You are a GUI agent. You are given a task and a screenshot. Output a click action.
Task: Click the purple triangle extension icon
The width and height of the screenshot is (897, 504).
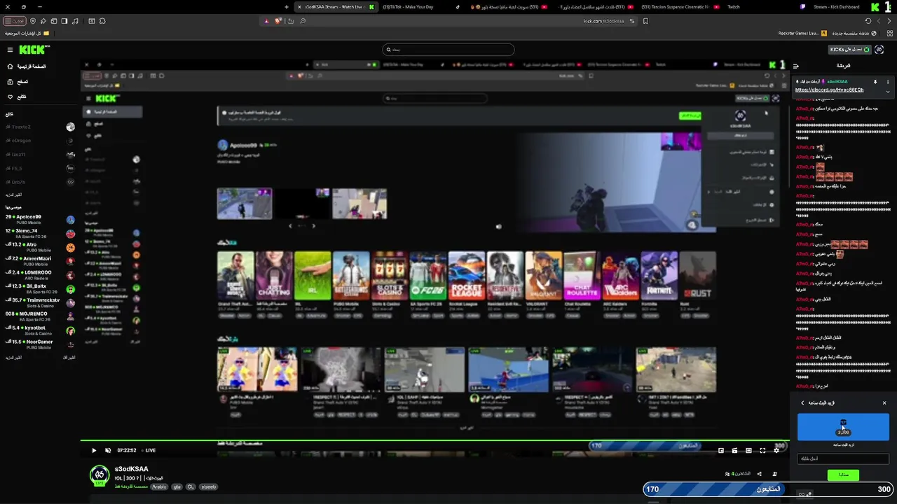click(x=266, y=21)
